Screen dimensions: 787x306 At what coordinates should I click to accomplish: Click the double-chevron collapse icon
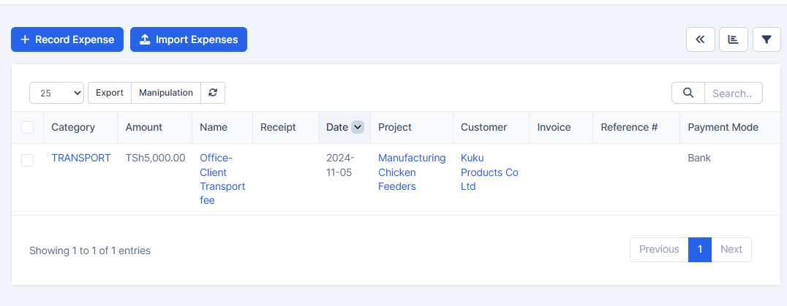pos(700,39)
